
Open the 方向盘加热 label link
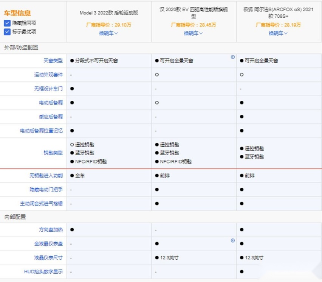51,229
